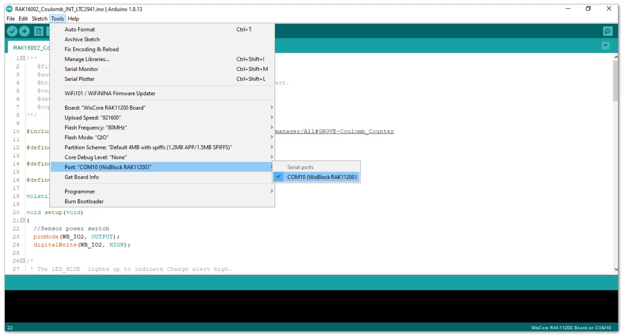This screenshot has width=625, height=336.
Task: Choose Get Board Info
Action: 162,177
